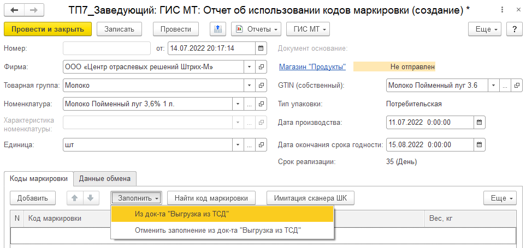Move row up with arrow button
Viewport: 526px width, 248px height.
tap(75, 198)
